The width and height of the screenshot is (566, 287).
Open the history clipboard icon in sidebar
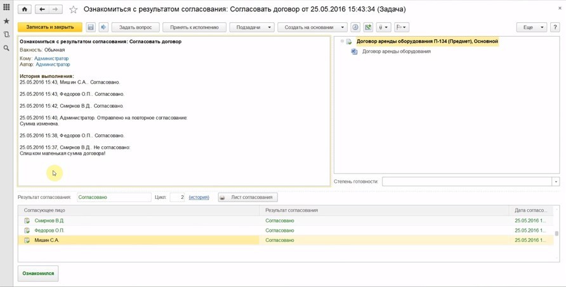6,34
